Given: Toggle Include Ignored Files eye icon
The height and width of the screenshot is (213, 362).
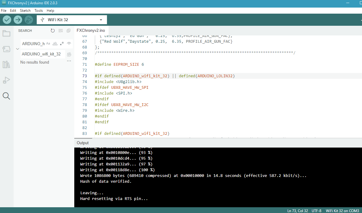Looking at the screenshot, I should tap(69, 43).
